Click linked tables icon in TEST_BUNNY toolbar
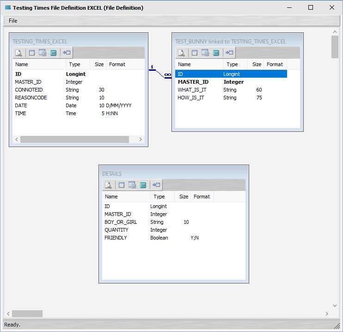 tap(205, 53)
